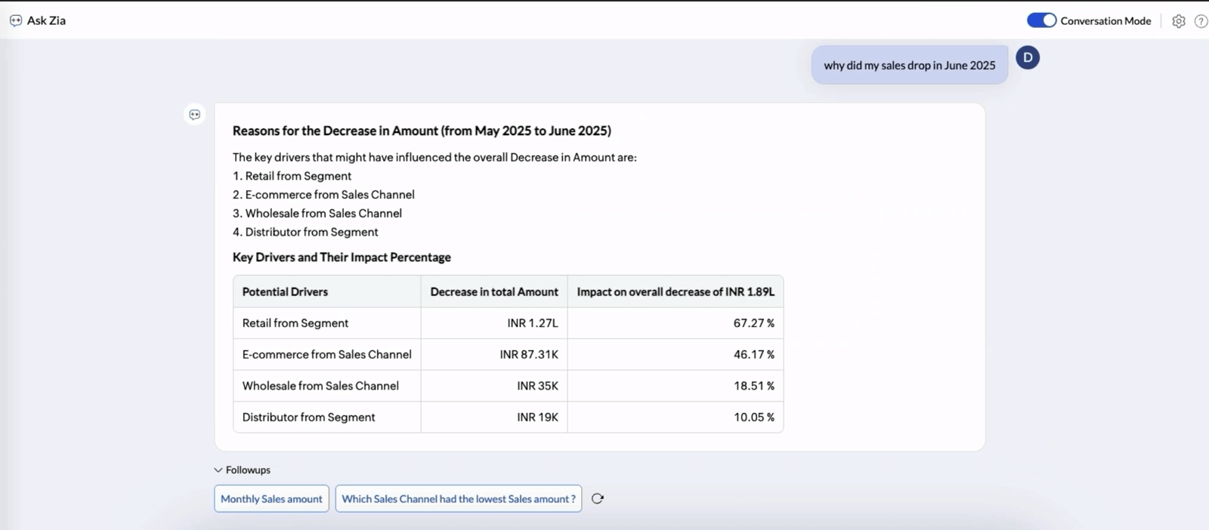Click the Key Drivers and Impact Percentage heading
This screenshot has width=1209, height=530.
(x=342, y=257)
